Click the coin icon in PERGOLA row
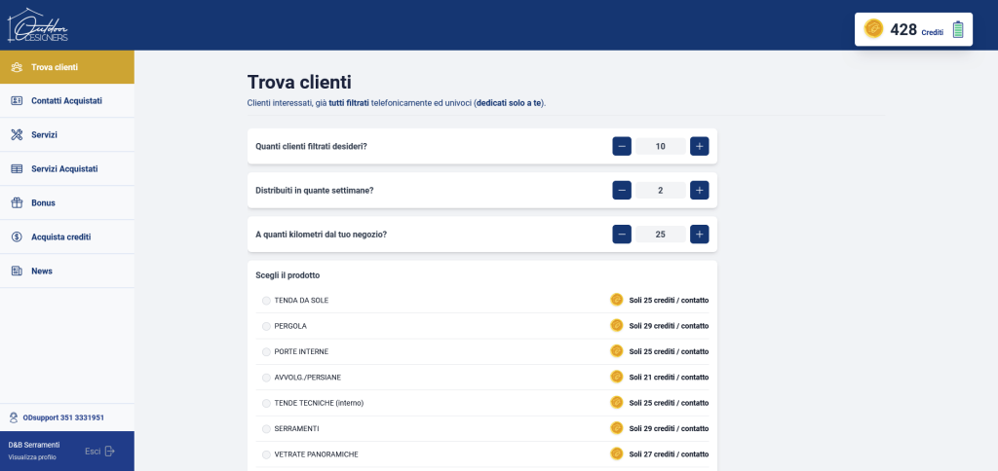Image resolution: width=998 pixels, height=471 pixels. (616, 325)
